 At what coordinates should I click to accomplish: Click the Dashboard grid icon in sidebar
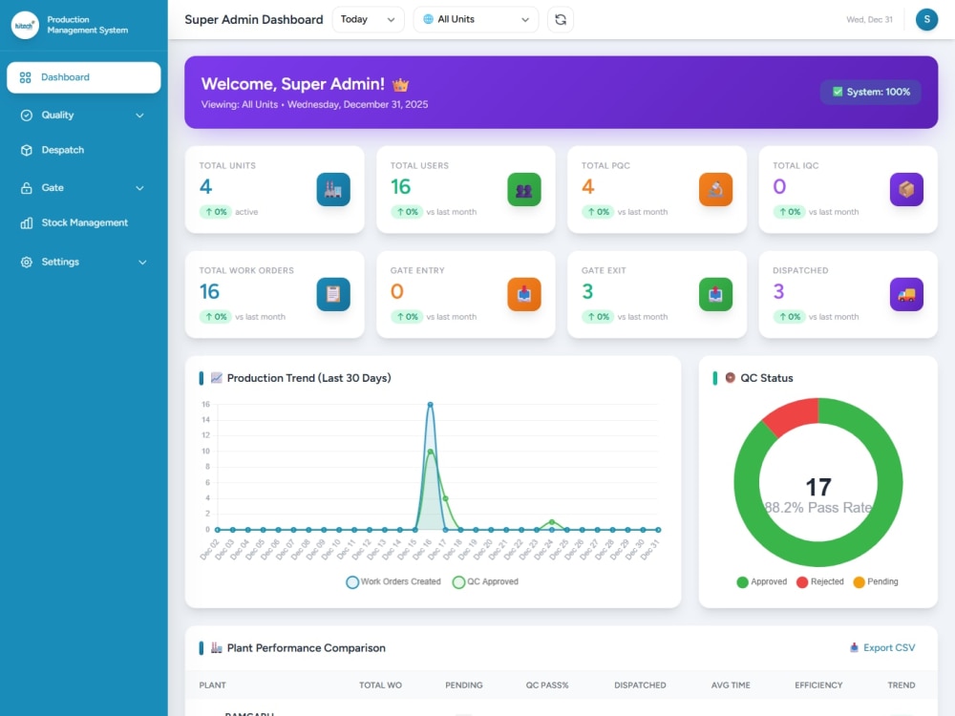tap(25, 77)
